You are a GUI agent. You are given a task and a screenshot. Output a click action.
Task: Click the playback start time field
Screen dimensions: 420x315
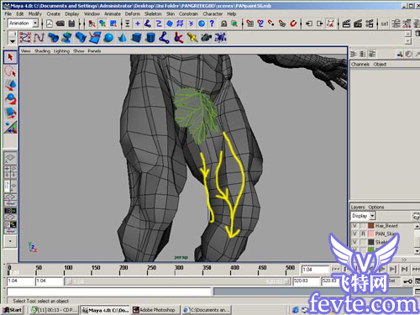click(x=49, y=281)
